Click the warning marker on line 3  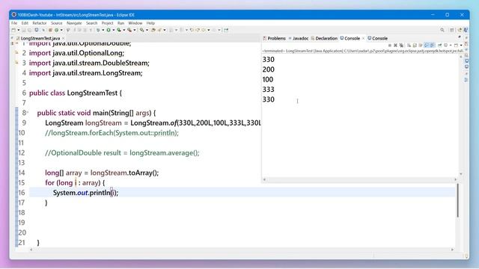pos(16,63)
